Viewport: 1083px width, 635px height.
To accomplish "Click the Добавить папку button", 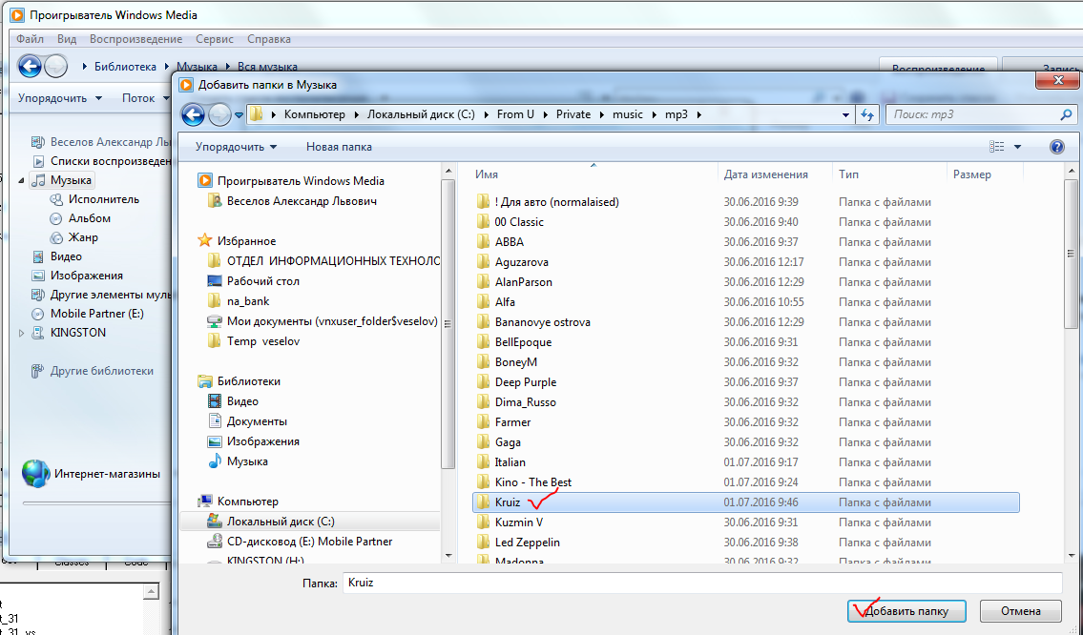I will click(x=906, y=611).
